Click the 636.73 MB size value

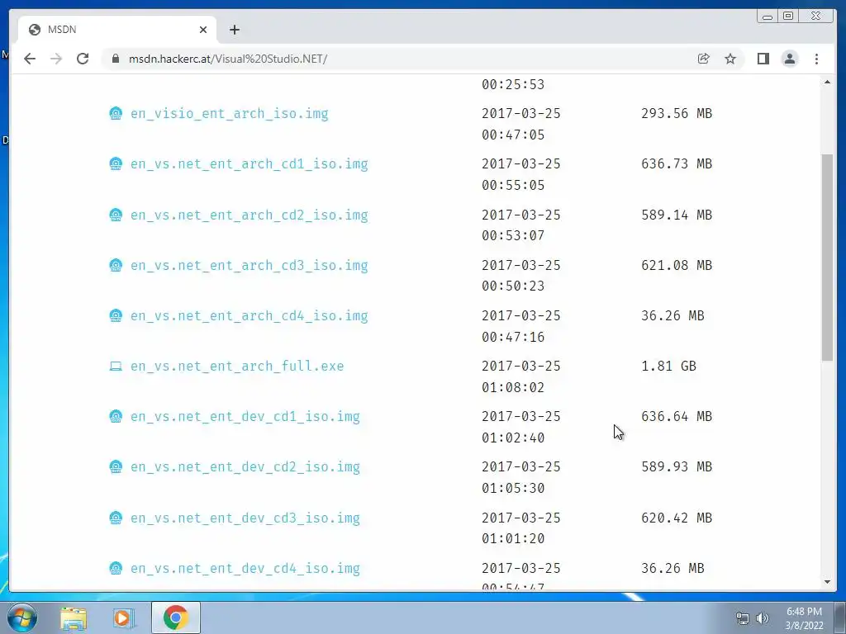[x=677, y=164]
